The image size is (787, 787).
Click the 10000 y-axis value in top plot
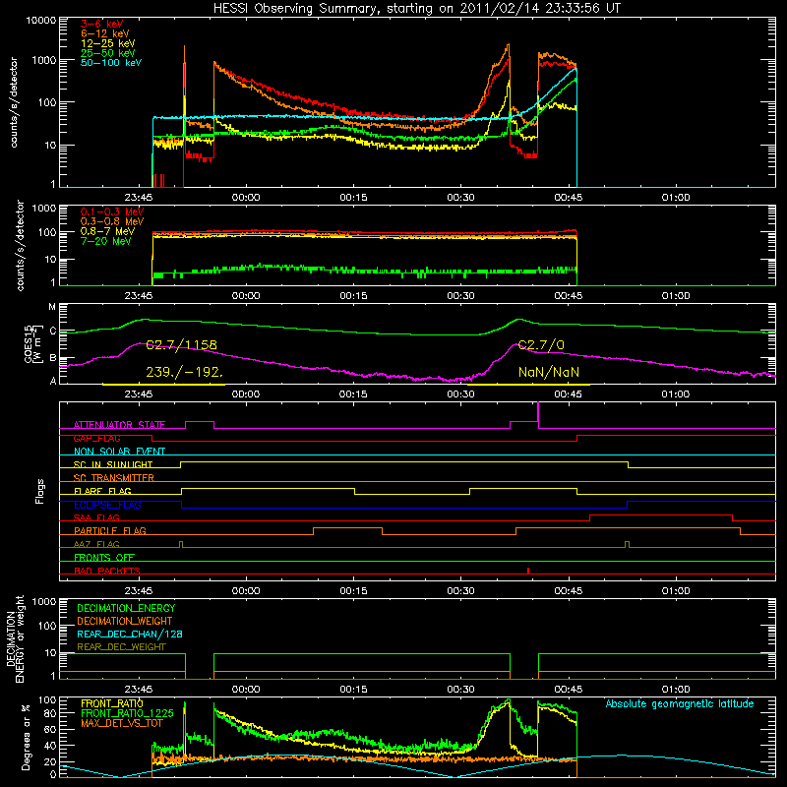point(41,21)
